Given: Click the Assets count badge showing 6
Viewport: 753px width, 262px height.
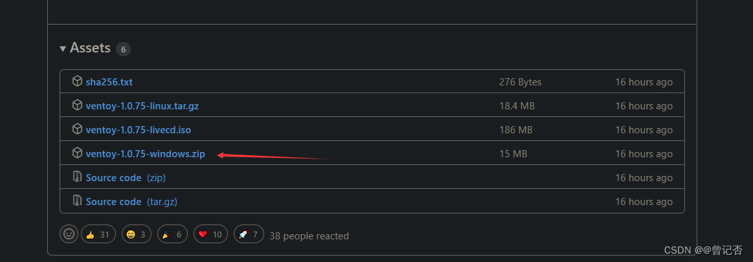Looking at the screenshot, I should [123, 49].
